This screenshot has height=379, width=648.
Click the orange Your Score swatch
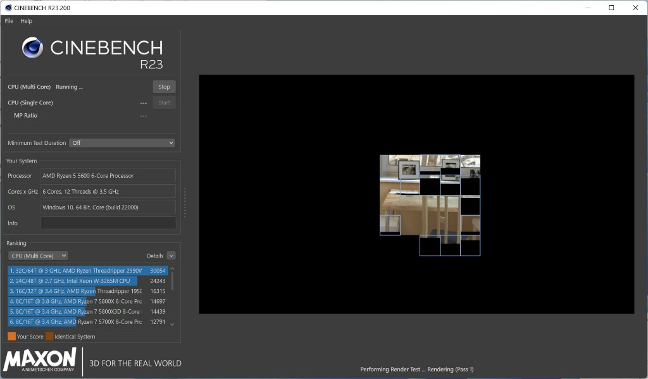[x=11, y=337]
